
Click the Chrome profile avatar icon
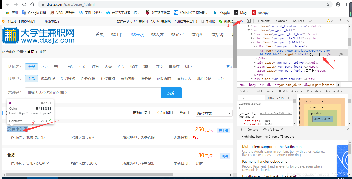click(338, 4)
